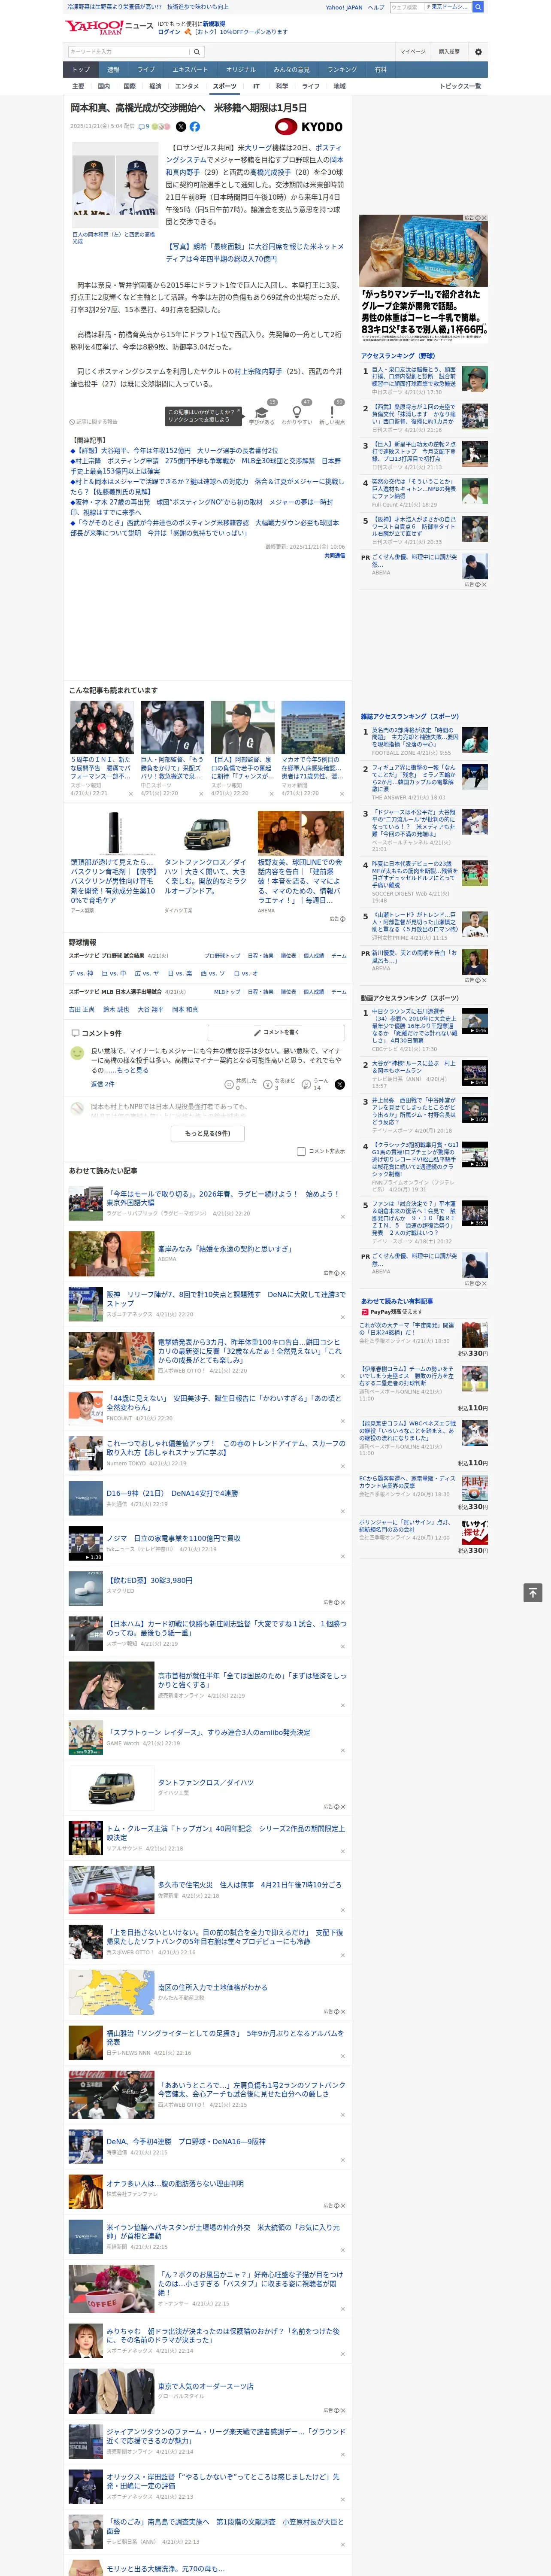The image size is (551, 2576).
Task: Open the player photo in the article
Action: (115, 185)
